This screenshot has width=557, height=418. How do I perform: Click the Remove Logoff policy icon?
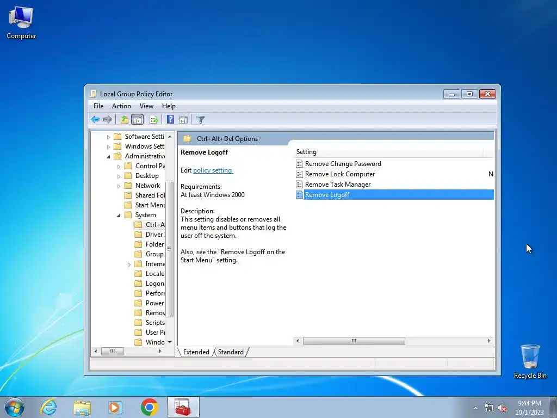300,195
